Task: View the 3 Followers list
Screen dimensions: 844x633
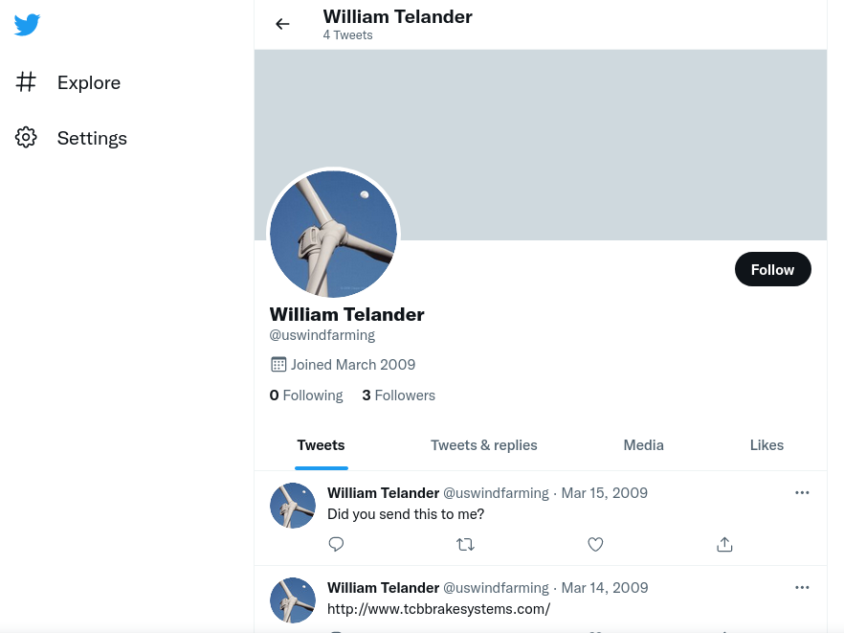Action: click(x=398, y=396)
